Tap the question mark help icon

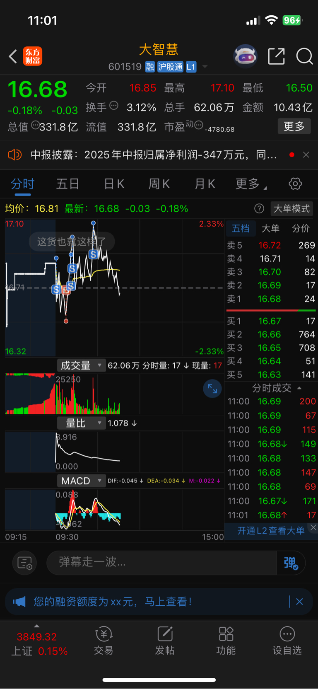coord(259,208)
